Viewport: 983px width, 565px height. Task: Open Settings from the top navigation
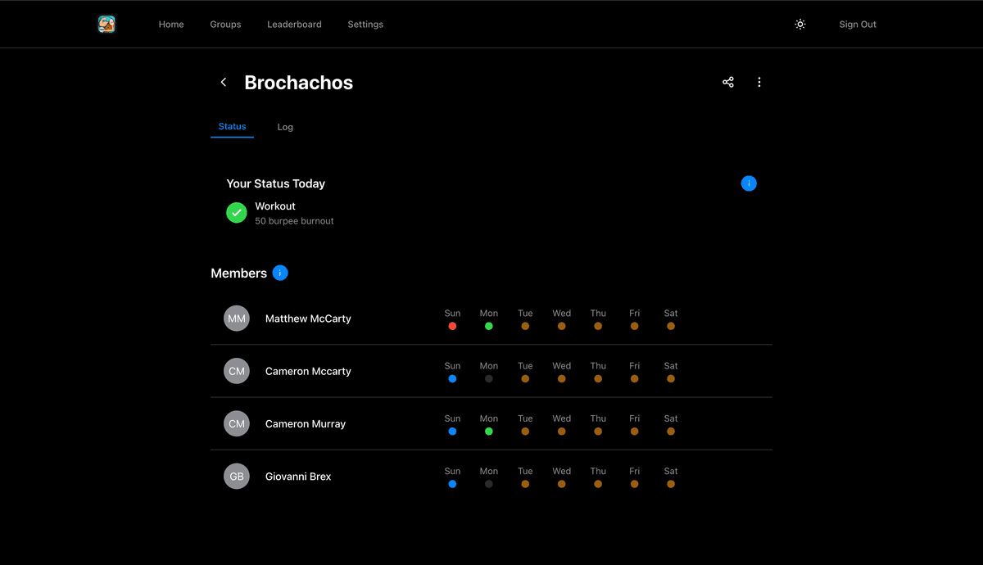tap(365, 25)
